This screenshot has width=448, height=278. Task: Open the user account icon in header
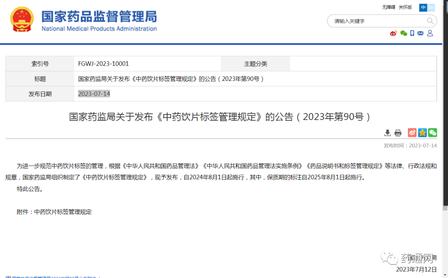pyautogui.click(x=430, y=34)
